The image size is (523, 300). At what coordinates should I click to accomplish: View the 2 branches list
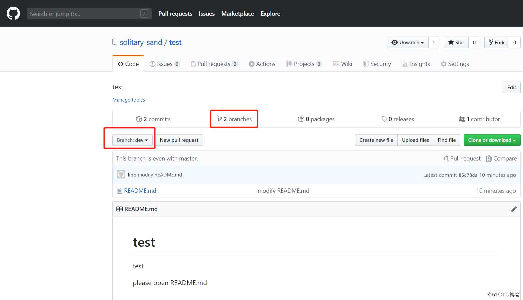[234, 119]
